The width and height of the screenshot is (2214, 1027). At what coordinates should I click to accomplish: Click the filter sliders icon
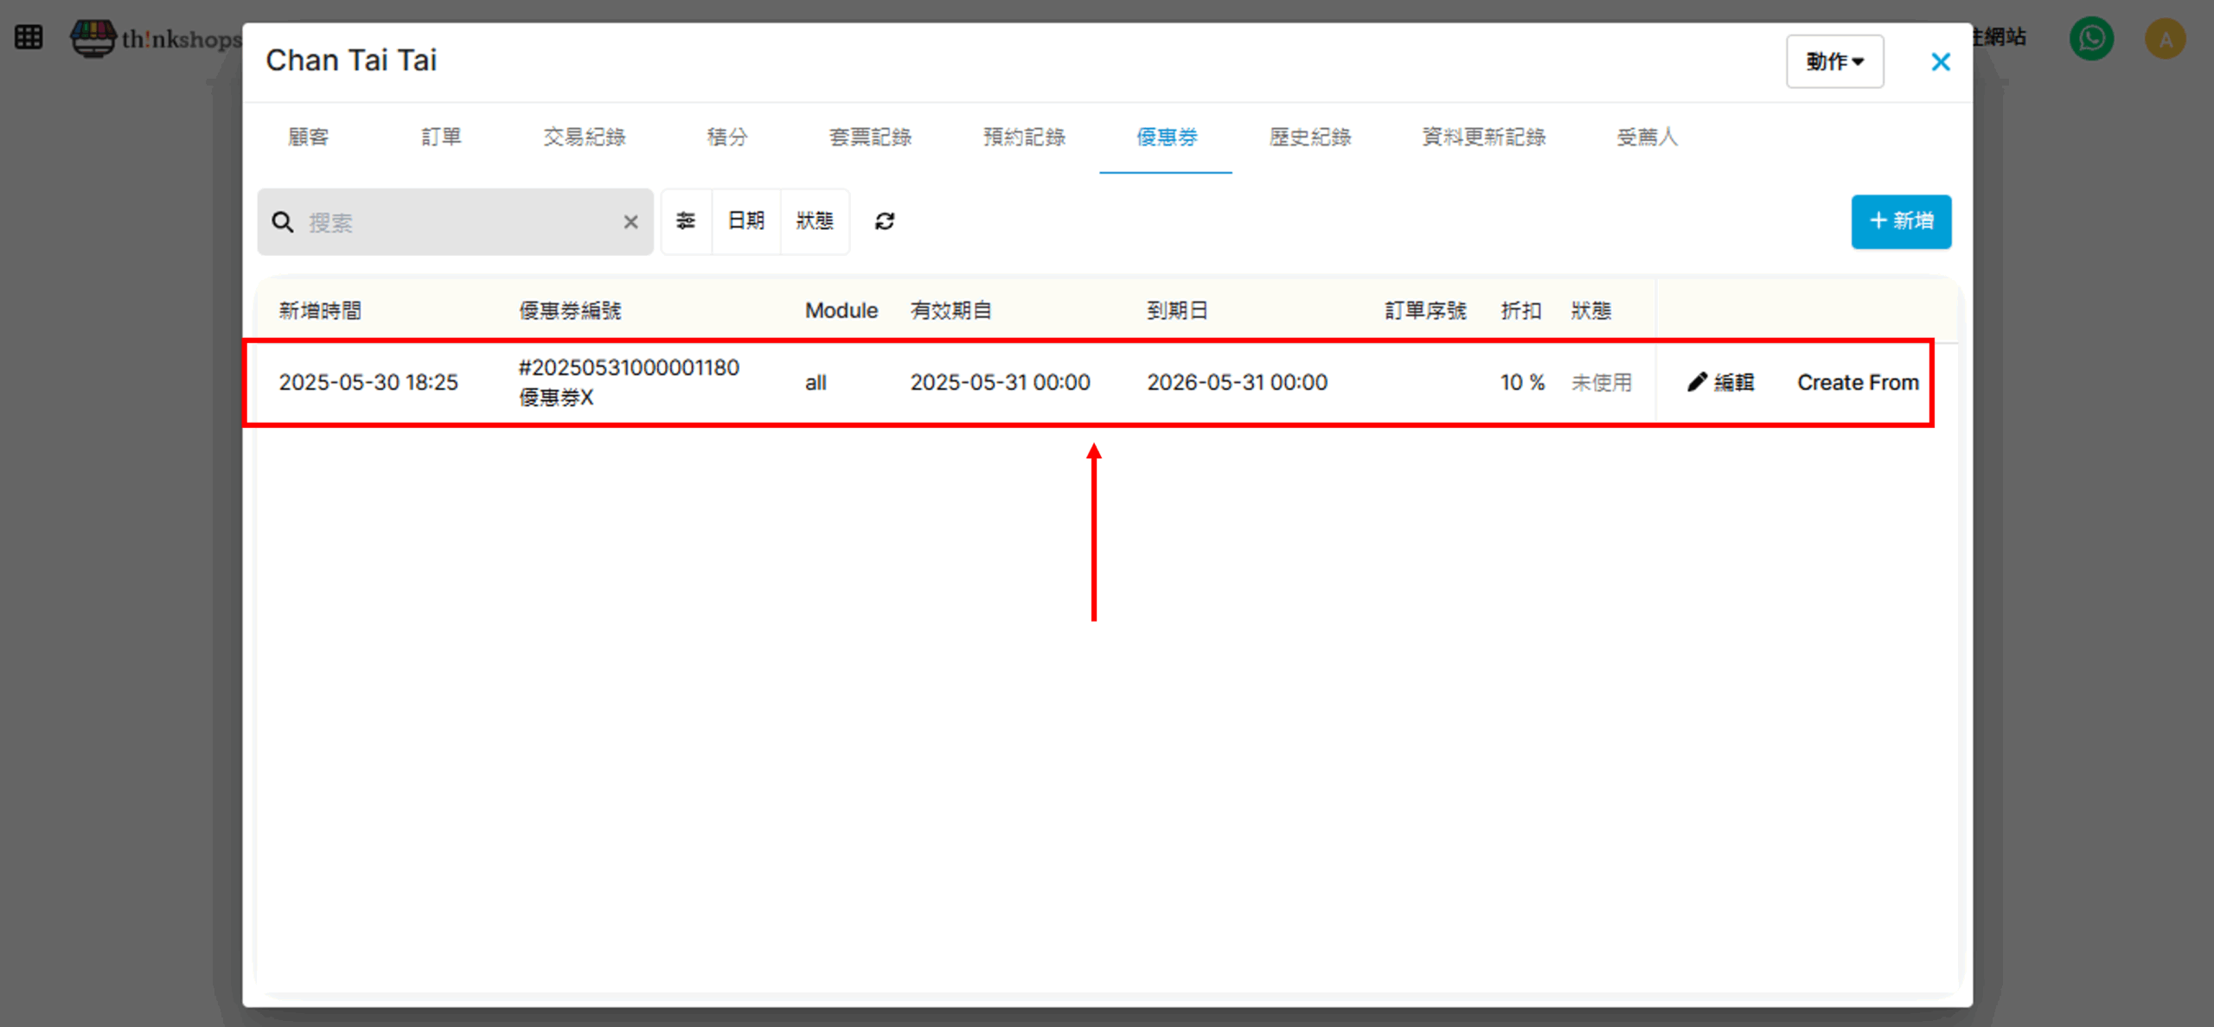click(686, 221)
